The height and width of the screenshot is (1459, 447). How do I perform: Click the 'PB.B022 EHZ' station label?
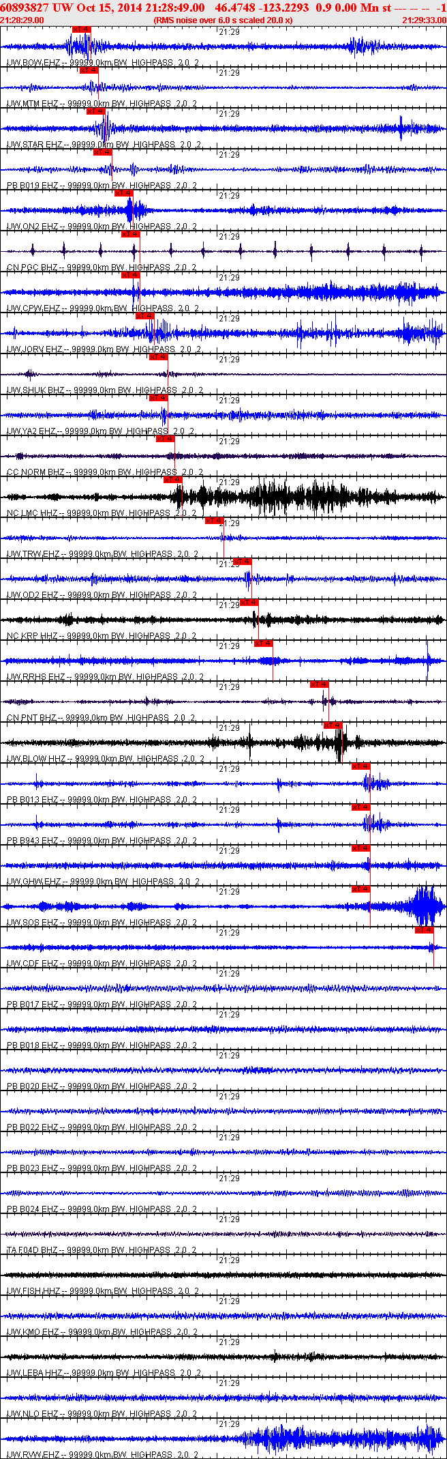pyautogui.click(x=32, y=1127)
